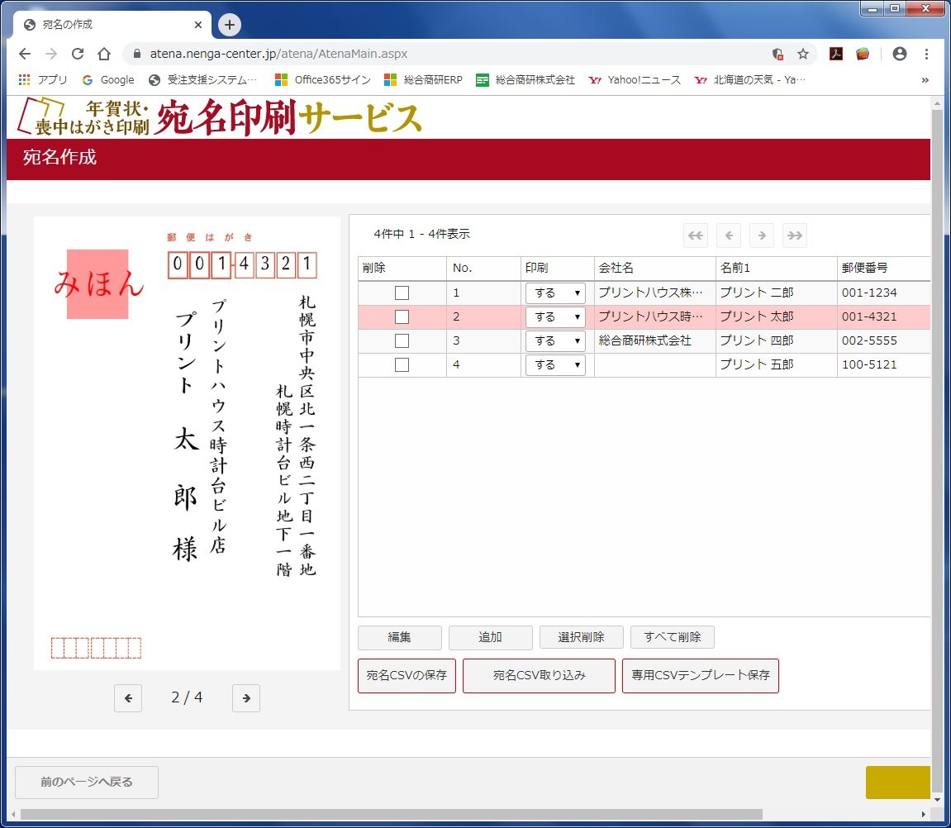Open the Google bookmark
Viewport: 951px width, 828px height.
pos(108,79)
